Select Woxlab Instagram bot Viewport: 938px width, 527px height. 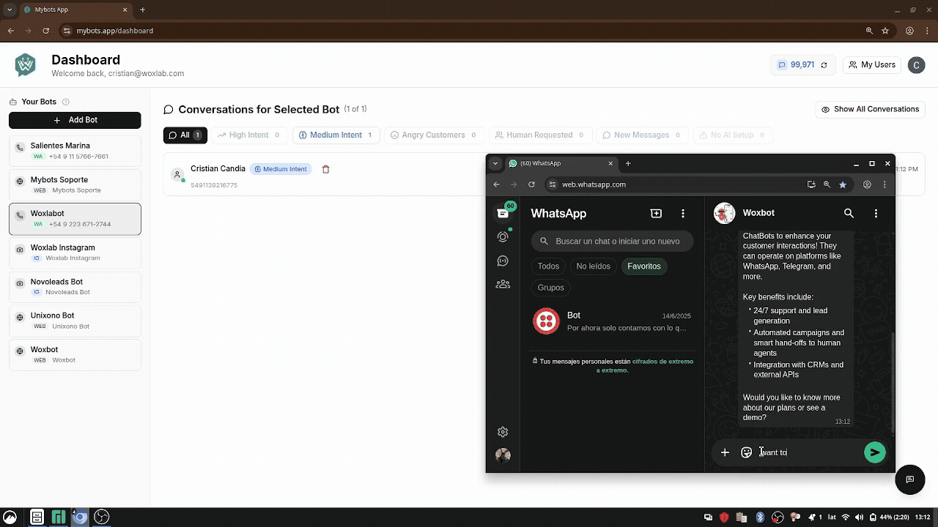[x=75, y=253]
